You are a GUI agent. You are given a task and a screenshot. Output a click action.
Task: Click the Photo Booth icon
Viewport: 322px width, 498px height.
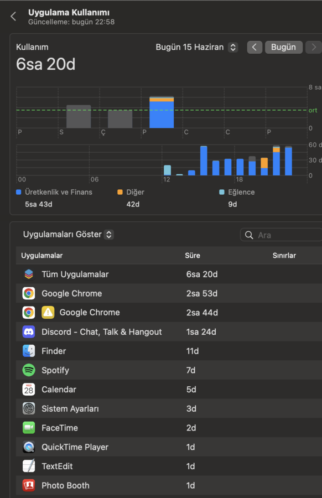29,485
